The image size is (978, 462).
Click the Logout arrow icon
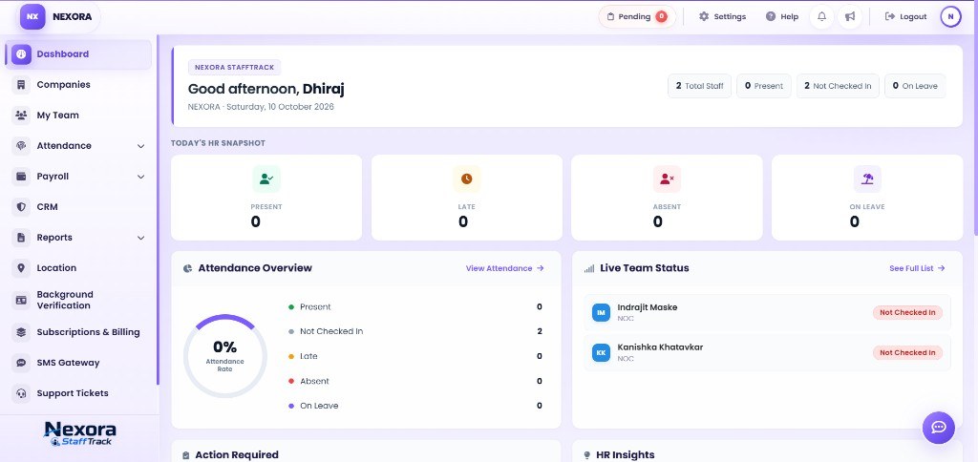pyautogui.click(x=890, y=17)
